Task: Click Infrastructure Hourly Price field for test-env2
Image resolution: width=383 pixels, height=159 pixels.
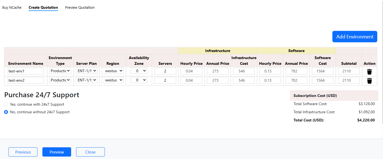Action: (x=191, y=80)
